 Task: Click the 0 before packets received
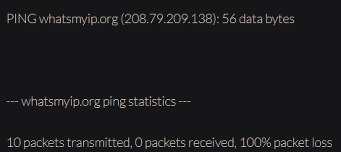138,142
